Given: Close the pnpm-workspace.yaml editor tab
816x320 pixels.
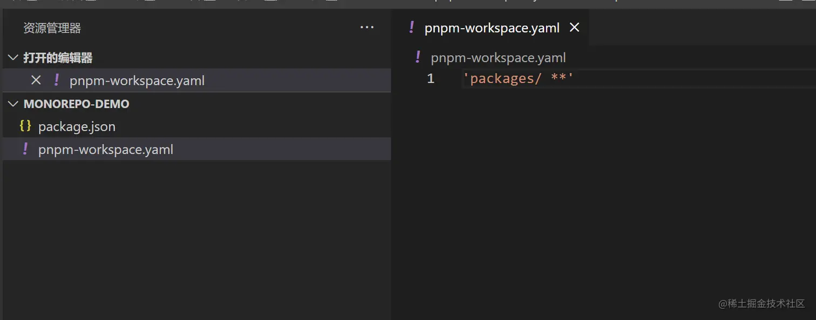Looking at the screenshot, I should [574, 28].
